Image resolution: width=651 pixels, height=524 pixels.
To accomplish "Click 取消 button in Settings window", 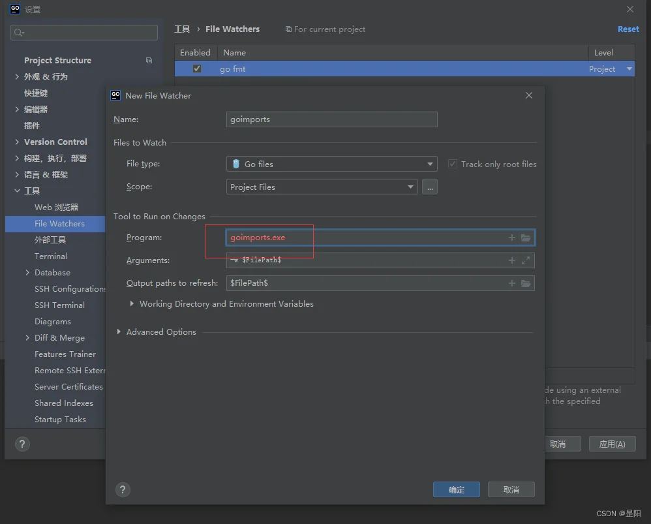I will click(562, 444).
